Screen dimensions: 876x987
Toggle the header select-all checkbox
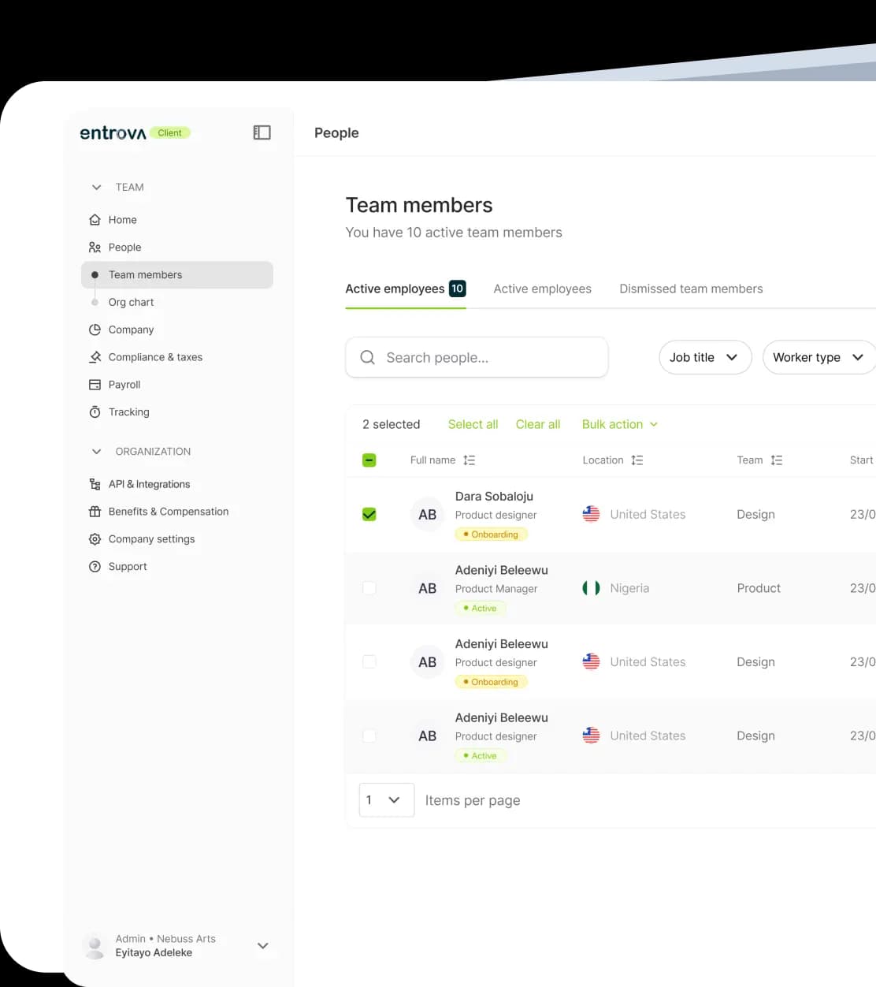click(x=369, y=460)
